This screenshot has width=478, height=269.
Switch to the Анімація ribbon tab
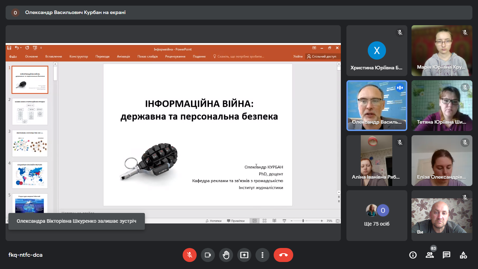tap(124, 56)
